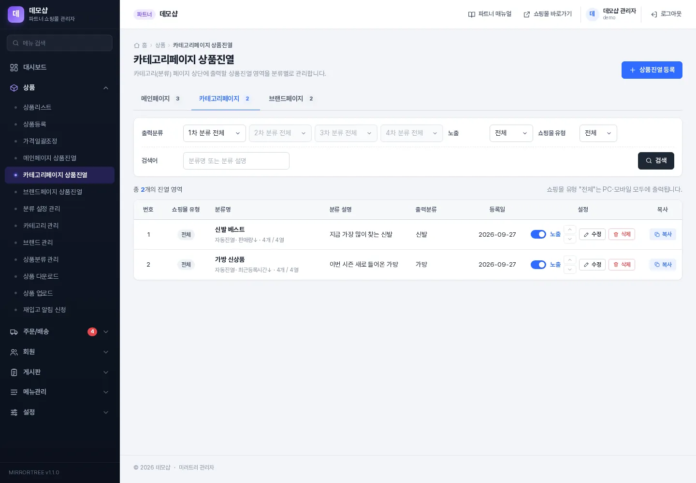Copy the 신발 베스트 row with 복사
This screenshot has height=483, width=696.
pyautogui.click(x=663, y=235)
